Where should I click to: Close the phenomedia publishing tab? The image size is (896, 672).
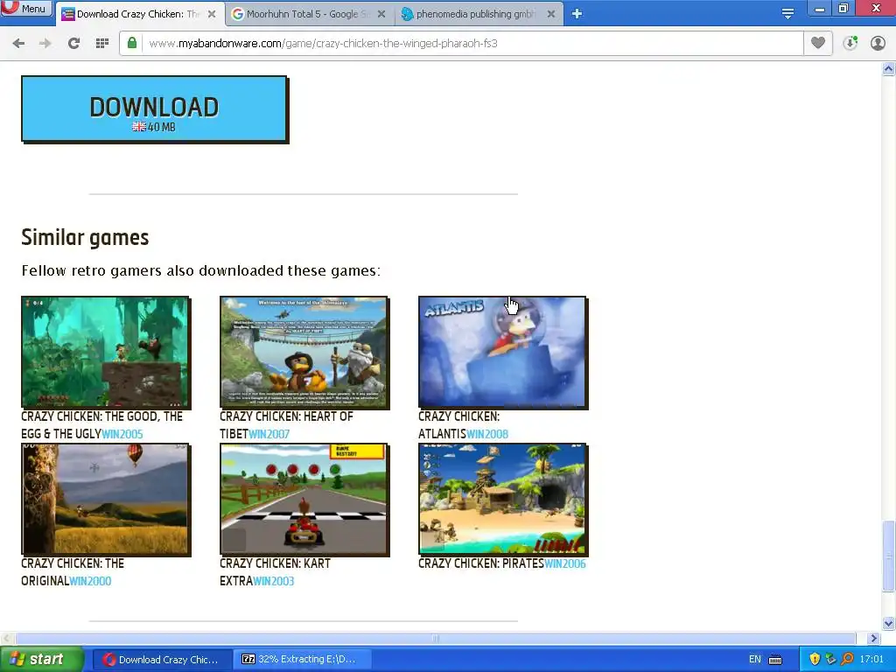click(x=551, y=14)
